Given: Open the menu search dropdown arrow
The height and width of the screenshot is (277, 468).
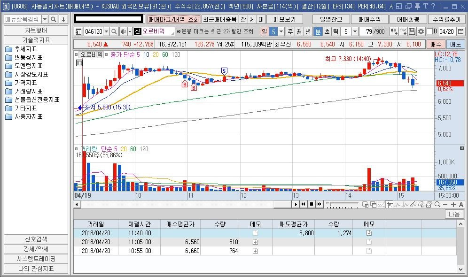Looking at the screenshot, I should coord(45,19).
